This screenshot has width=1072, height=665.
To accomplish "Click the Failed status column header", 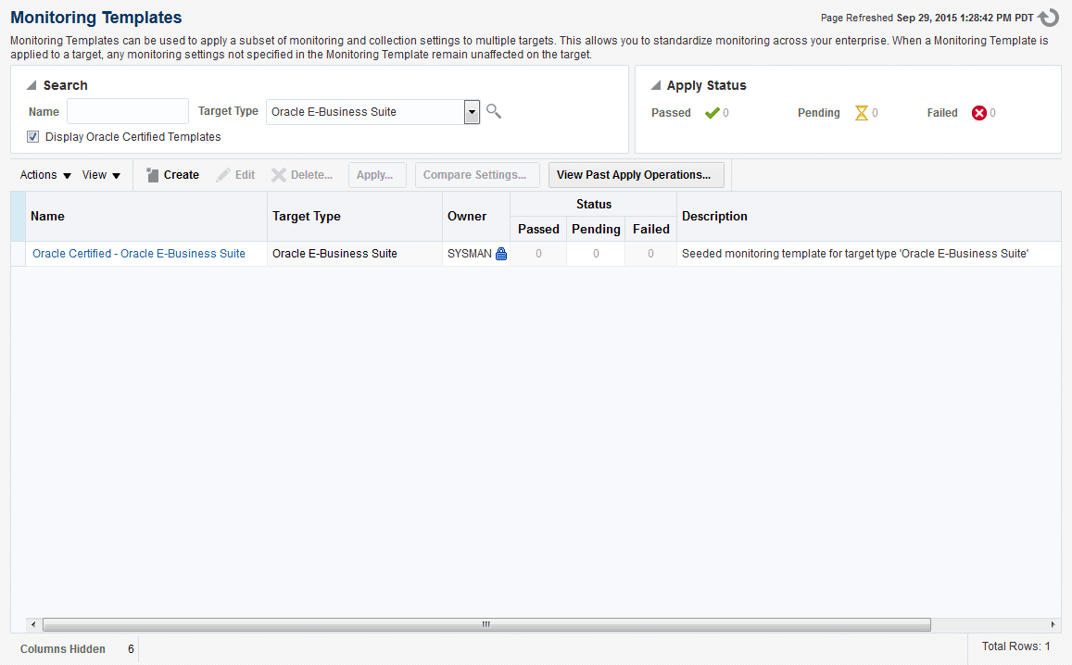I will click(650, 229).
